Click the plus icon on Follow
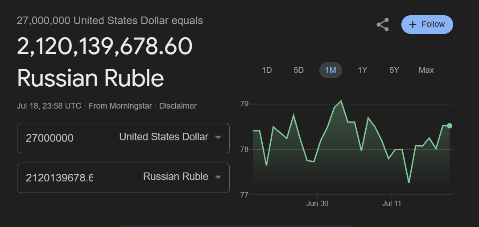Viewport: 479px width, 227px height. click(x=413, y=25)
